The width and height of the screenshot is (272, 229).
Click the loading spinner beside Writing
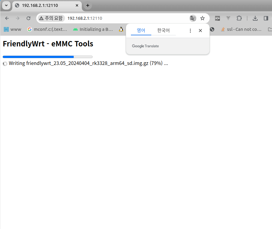(5, 64)
